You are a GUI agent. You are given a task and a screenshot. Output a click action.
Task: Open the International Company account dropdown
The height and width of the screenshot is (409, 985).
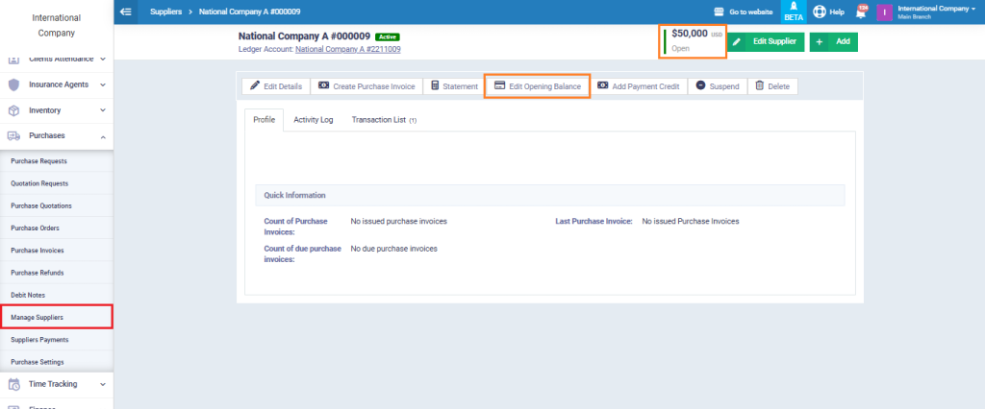coord(936,12)
